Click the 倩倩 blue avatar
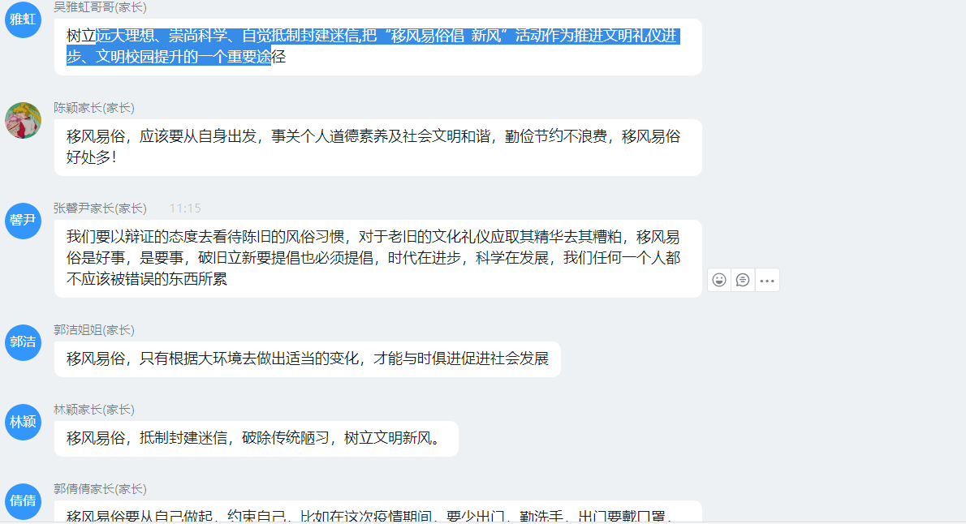966x524 pixels. click(x=23, y=501)
